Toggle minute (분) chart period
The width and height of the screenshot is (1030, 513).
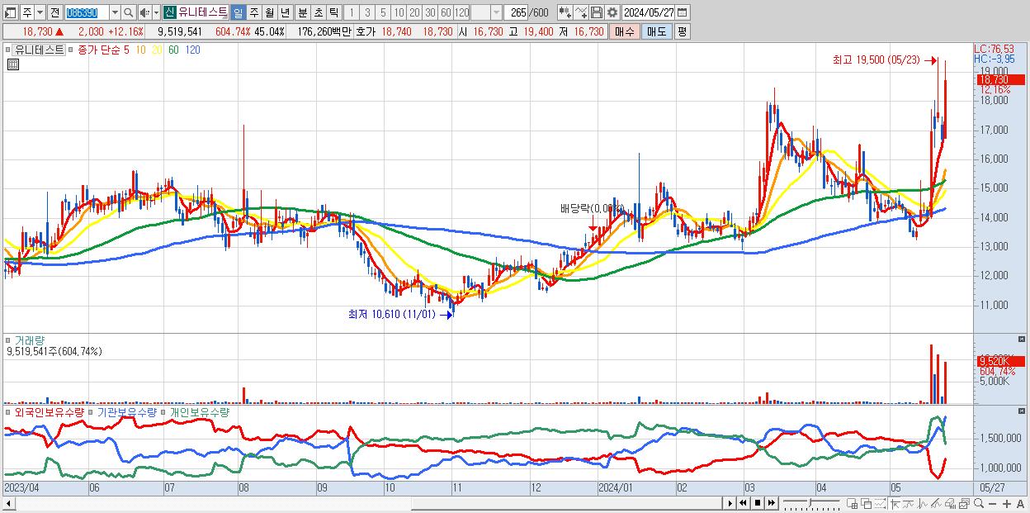pos(302,12)
